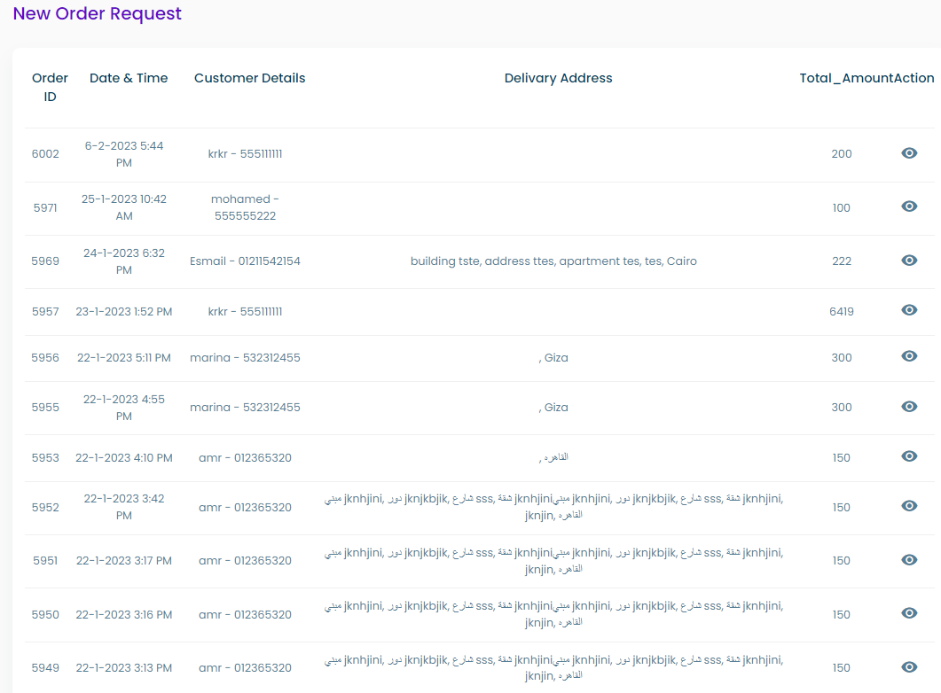Viewport: 941px width, 693px height.
Task: Click amount 150 in order 5953 row
Action: [842, 458]
